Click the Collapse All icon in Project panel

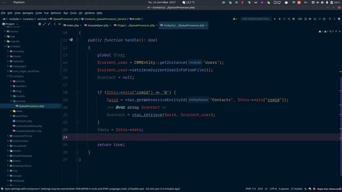[49, 24]
